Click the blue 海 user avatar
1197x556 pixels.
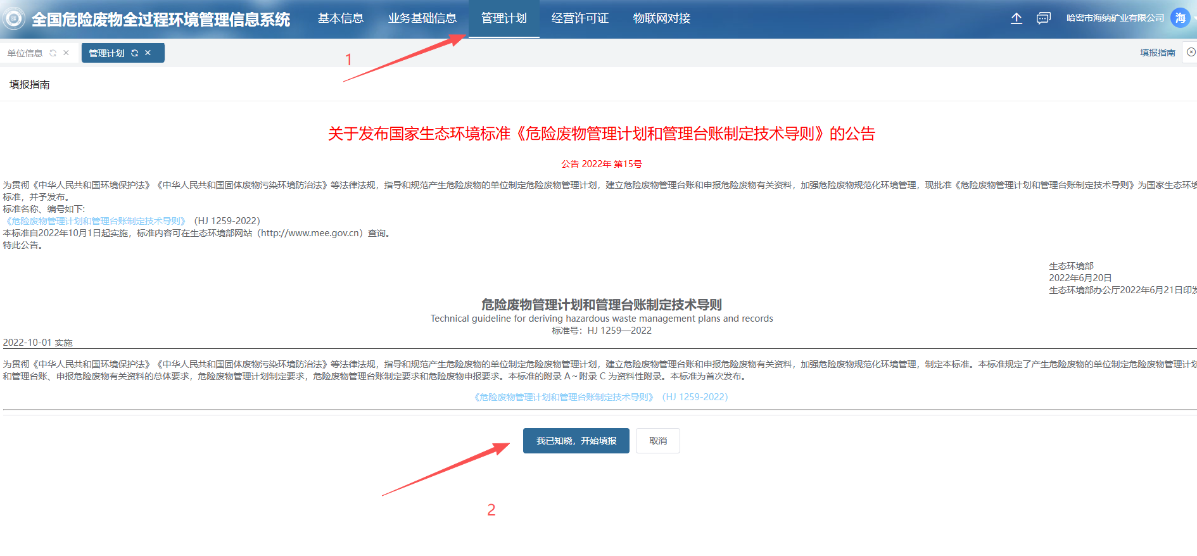1180,18
